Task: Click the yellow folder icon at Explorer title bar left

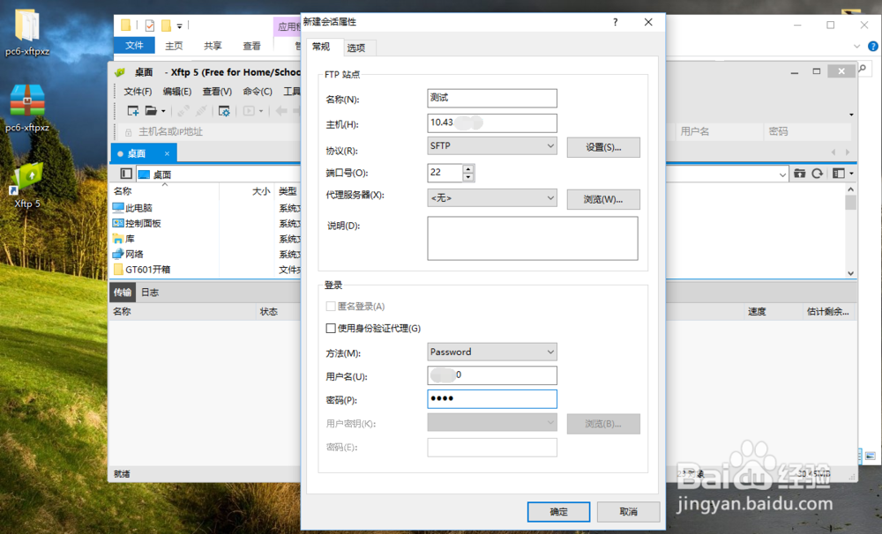Action: tap(126, 26)
